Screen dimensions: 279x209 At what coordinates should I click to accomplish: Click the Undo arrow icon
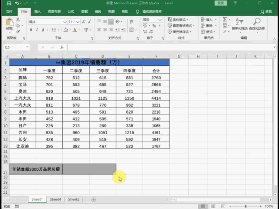tap(17, 3)
